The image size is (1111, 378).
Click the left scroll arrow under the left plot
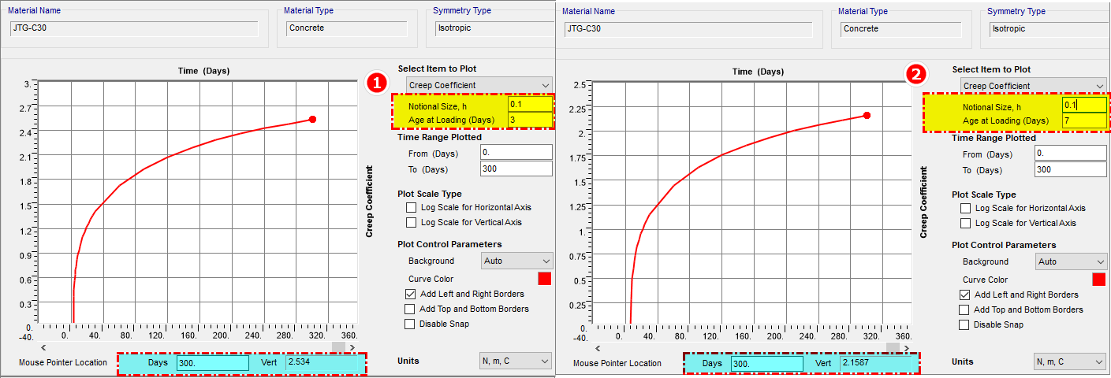pos(43,347)
